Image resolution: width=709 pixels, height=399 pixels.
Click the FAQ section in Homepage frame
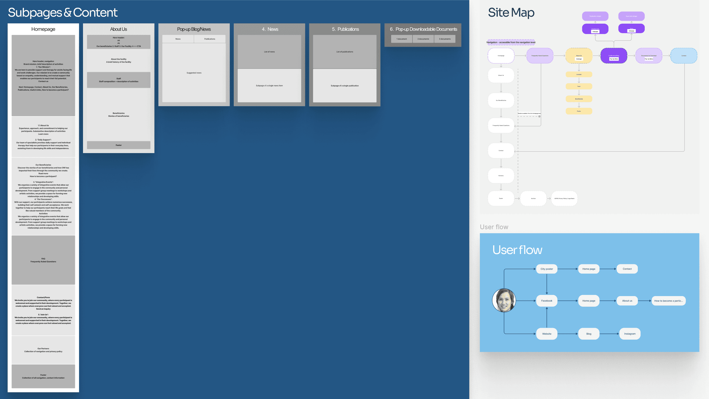[x=43, y=260]
